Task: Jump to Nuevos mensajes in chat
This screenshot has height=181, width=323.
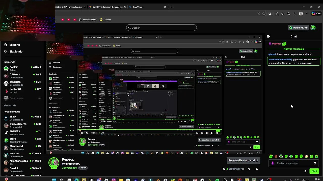Action: (294, 49)
